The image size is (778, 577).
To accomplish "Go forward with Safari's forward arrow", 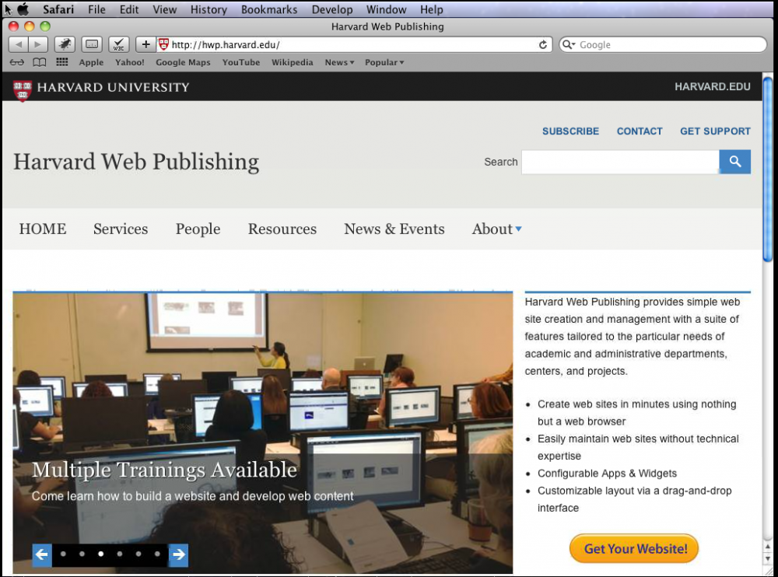I will [37, 44].
